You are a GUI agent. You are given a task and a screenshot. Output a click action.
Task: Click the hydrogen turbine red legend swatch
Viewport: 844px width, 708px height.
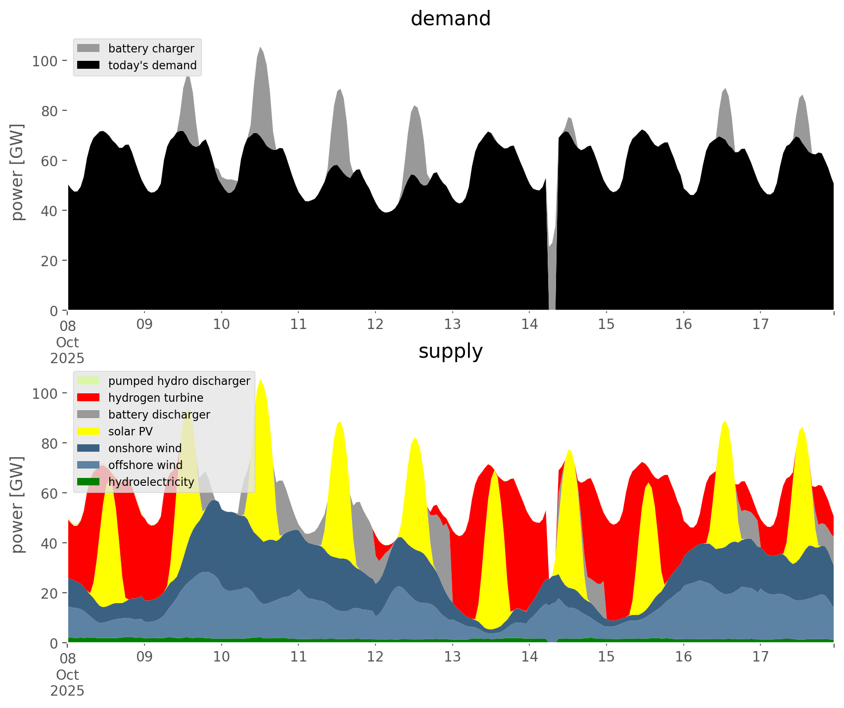point(89,398)
